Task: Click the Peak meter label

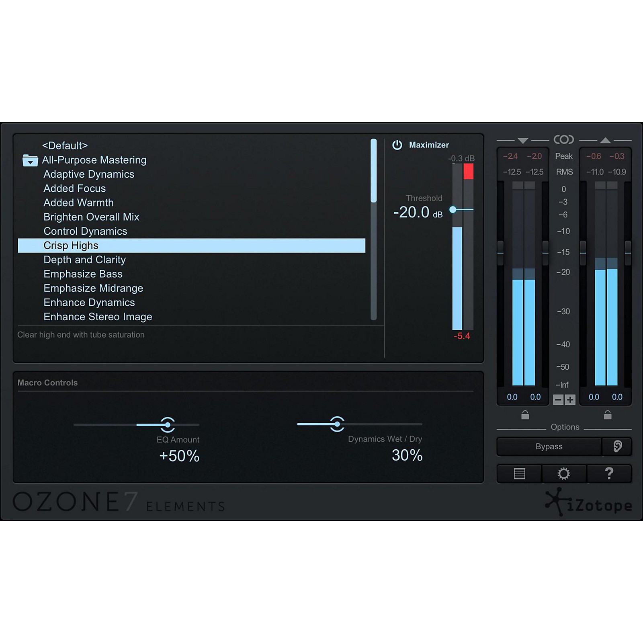Action: (564, 156)
